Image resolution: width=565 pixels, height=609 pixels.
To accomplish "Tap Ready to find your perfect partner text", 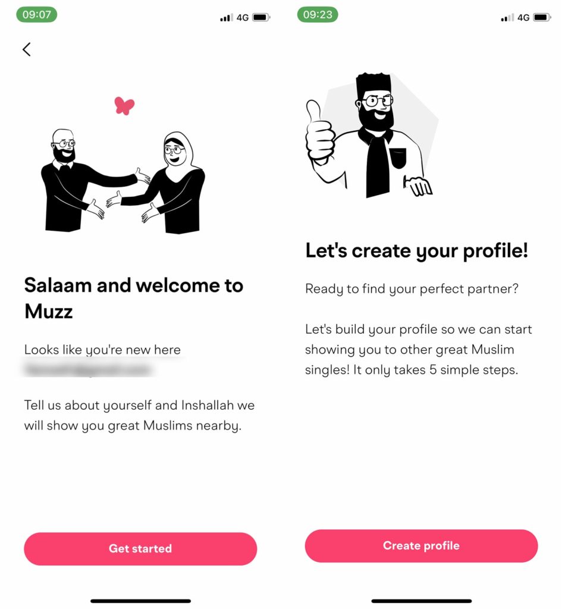I will point(412,289).
